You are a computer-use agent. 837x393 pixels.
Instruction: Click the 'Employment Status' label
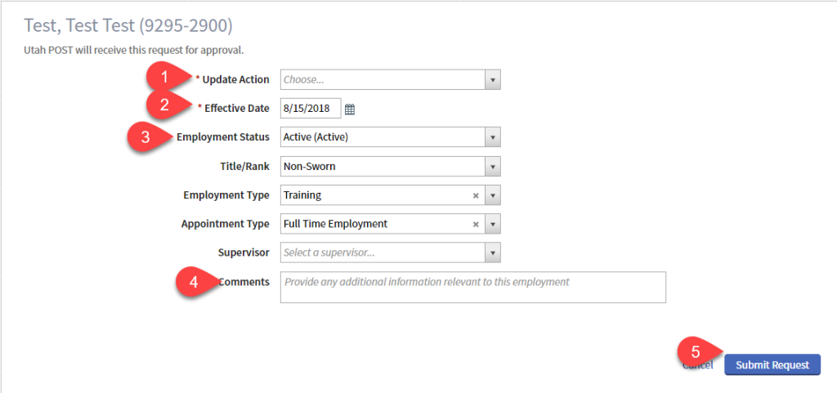coord(223,137)
